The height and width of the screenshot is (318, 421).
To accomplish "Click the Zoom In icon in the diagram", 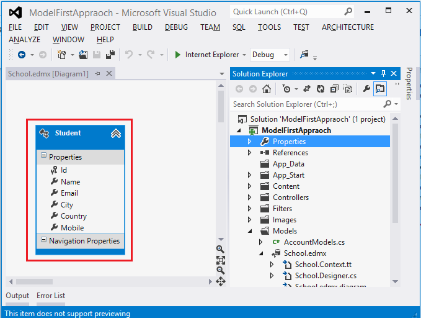I will [x=221, y=249].
